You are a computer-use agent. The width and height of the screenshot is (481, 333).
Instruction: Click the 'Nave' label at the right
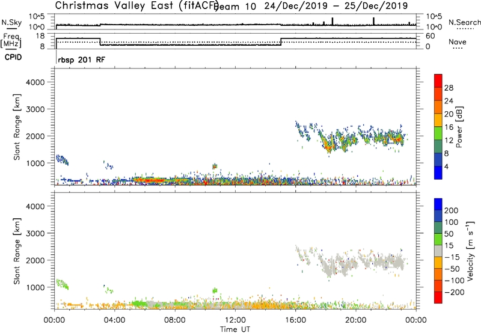coord(458,42)
